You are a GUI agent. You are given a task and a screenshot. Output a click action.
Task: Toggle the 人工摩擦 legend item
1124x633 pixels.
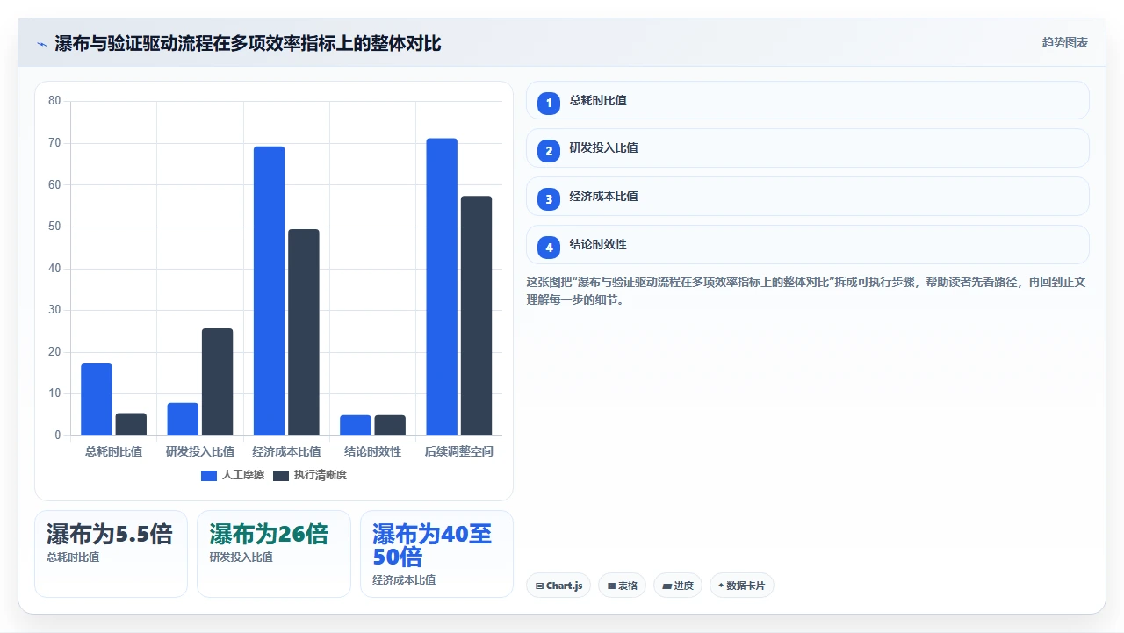tap(233, 475)
